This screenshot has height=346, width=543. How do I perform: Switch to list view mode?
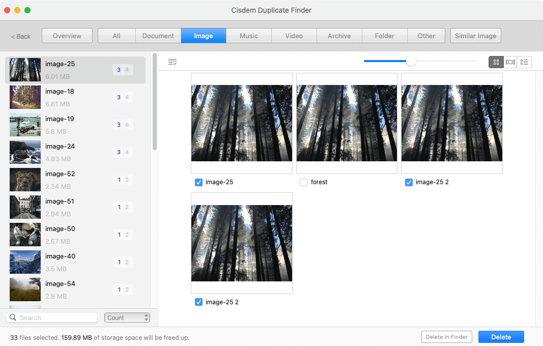click(x=524, y=62)
